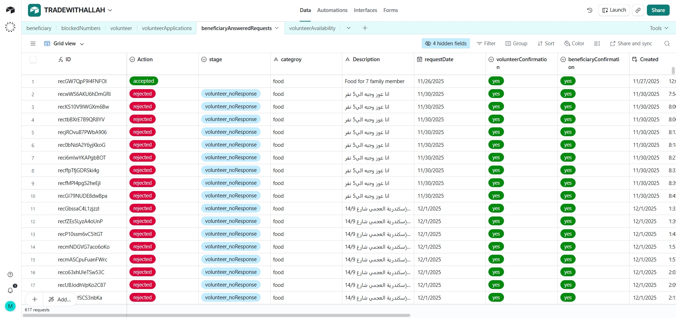This screenshot has height=318, width=676.
Task: Select ID cell recUBJodhVpKo2C87
Action: coord(82,285)
